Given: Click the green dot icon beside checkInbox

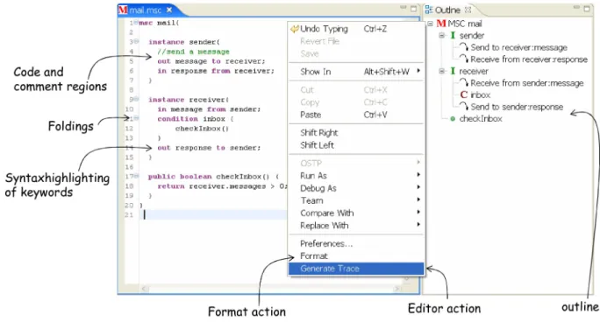Looking at the screenshot, I should pos(453,119).
